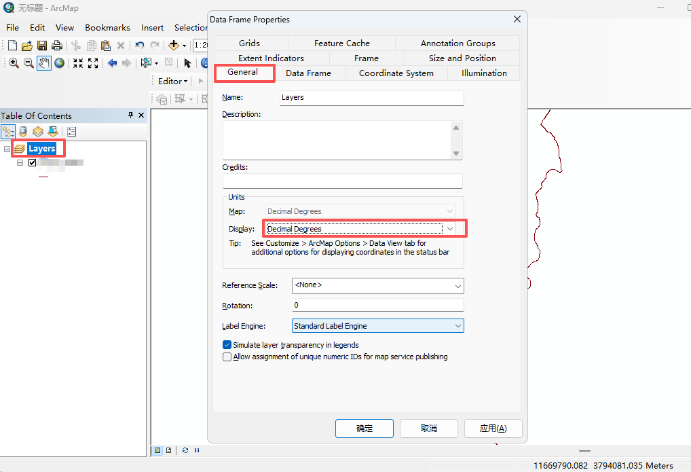691x472 pixels.
Task: Click the Fixed Zoom In icon
Action: (78, 63)
